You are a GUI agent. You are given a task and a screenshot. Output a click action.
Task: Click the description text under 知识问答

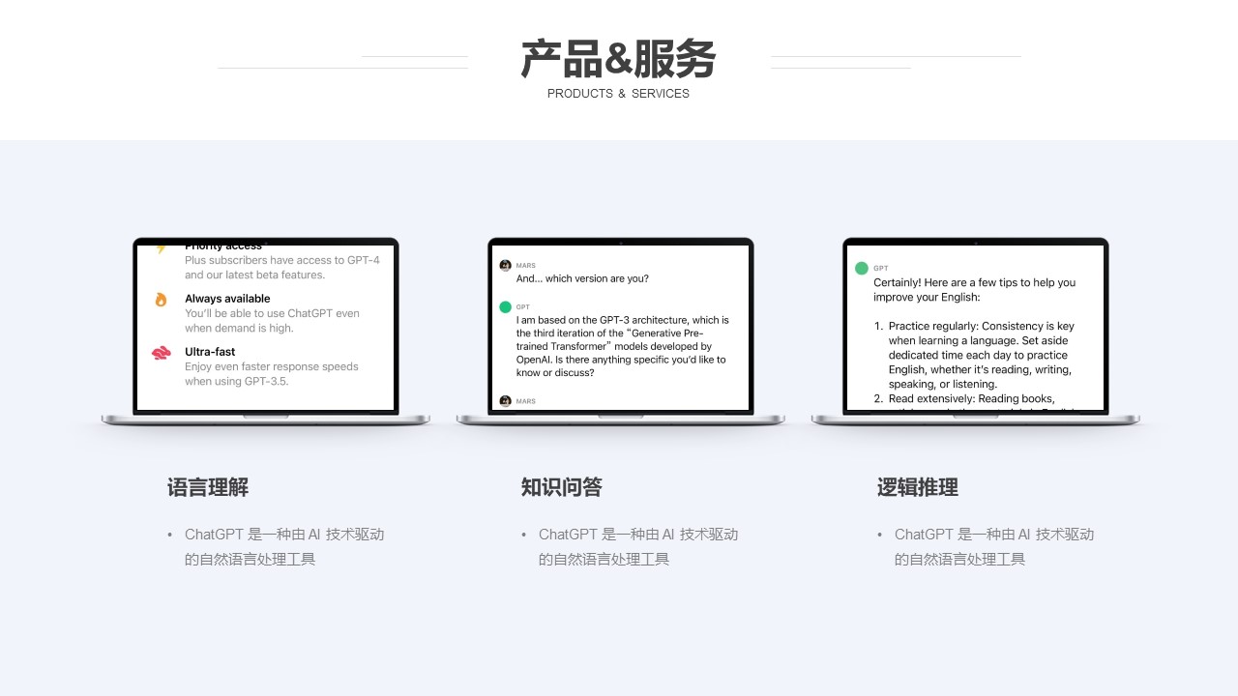point(637,546)
